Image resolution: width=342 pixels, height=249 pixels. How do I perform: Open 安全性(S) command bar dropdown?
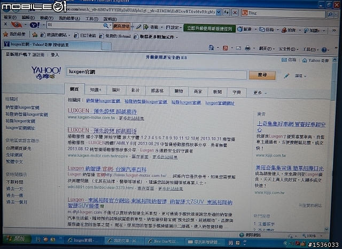pos(288,49)
